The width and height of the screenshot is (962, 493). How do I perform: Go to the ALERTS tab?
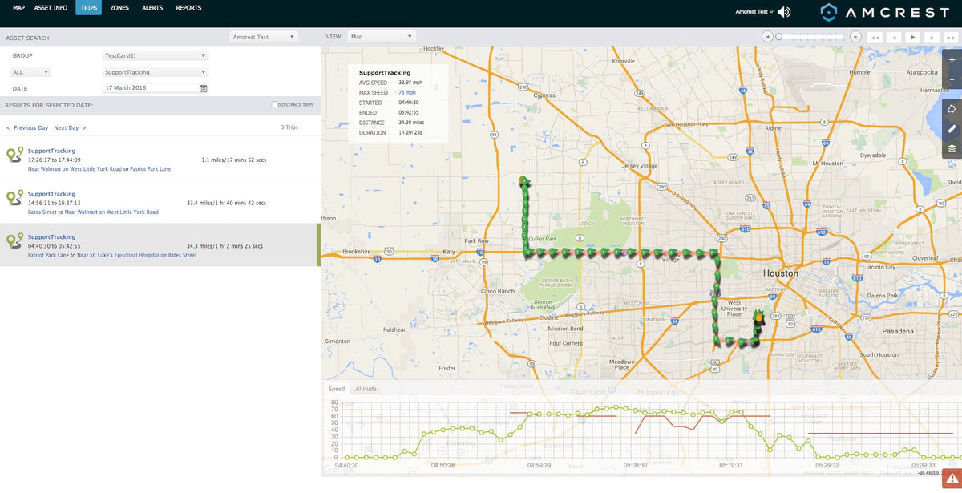click(x=152, y=8)
